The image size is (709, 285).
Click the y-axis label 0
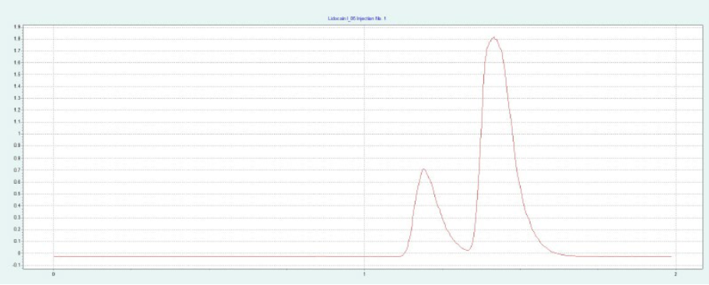pos(19,253)
